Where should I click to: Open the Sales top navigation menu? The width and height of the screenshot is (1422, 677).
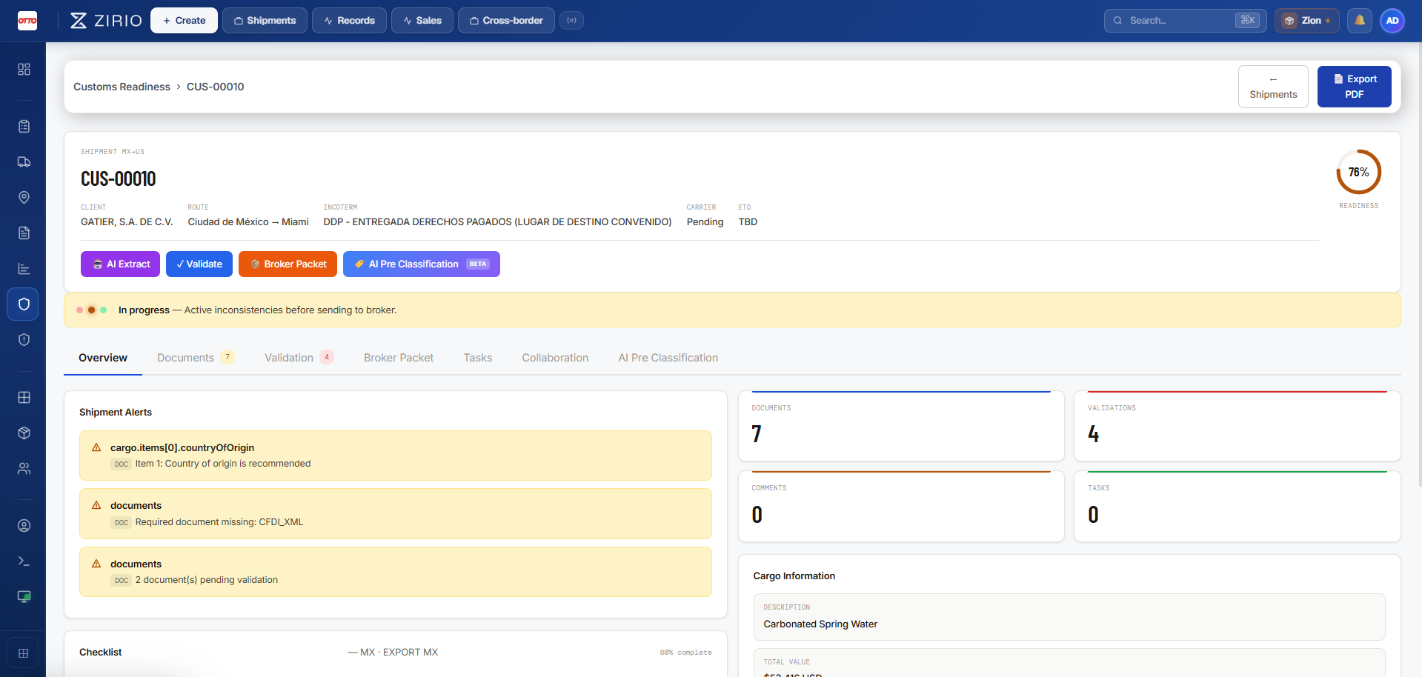pos(422,21)
